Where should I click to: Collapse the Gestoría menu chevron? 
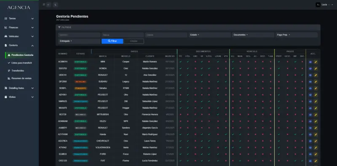point(32,46)
